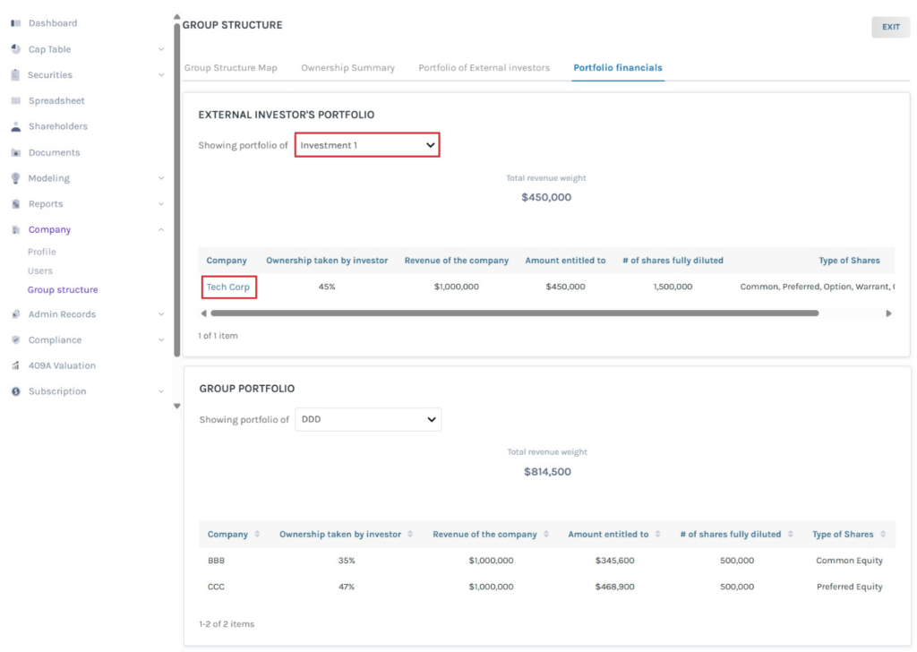Image resolution: width=917 pixels, height=652 pixels.
Task: Click the EXIT button
Action: [x=890, y=27]
